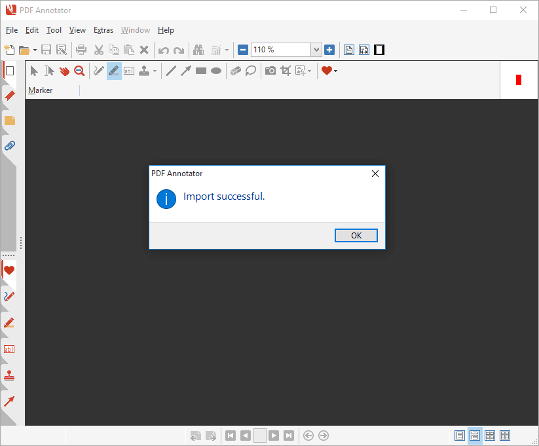The height and width of the screenshot is (446, 539).
Task: Click the page number input box
Action: pos(260,436)
